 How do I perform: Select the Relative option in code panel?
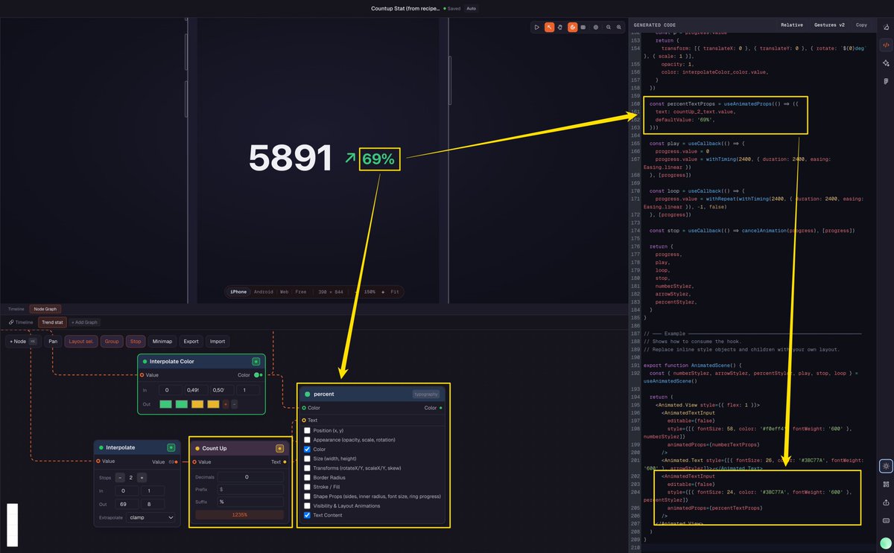click(792, 25)
